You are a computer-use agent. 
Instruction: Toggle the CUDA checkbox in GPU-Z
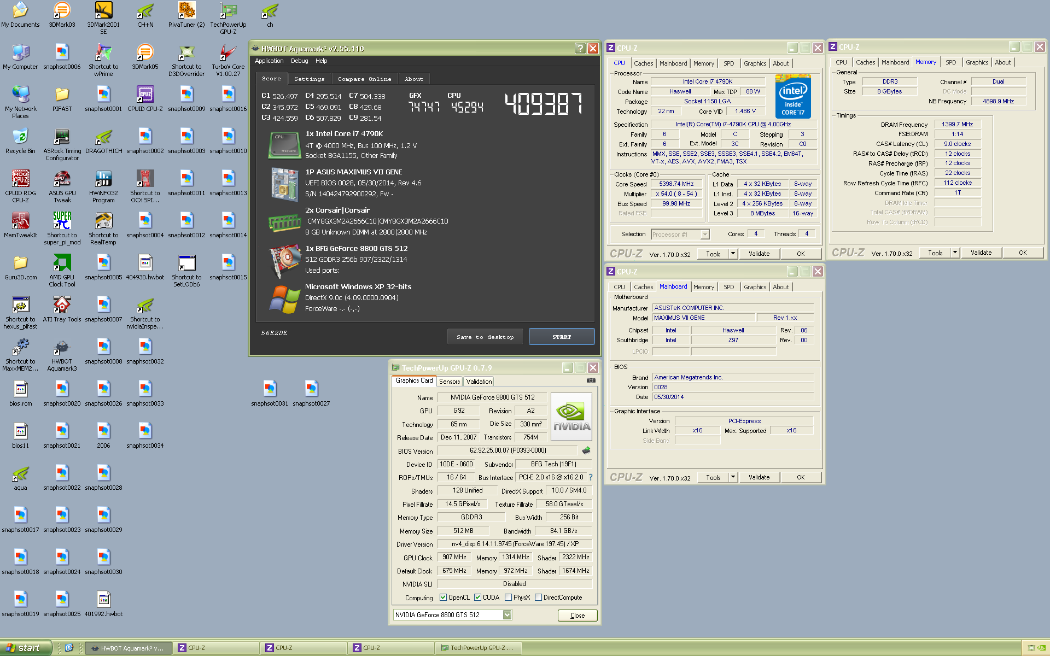(x=477, y=598)
